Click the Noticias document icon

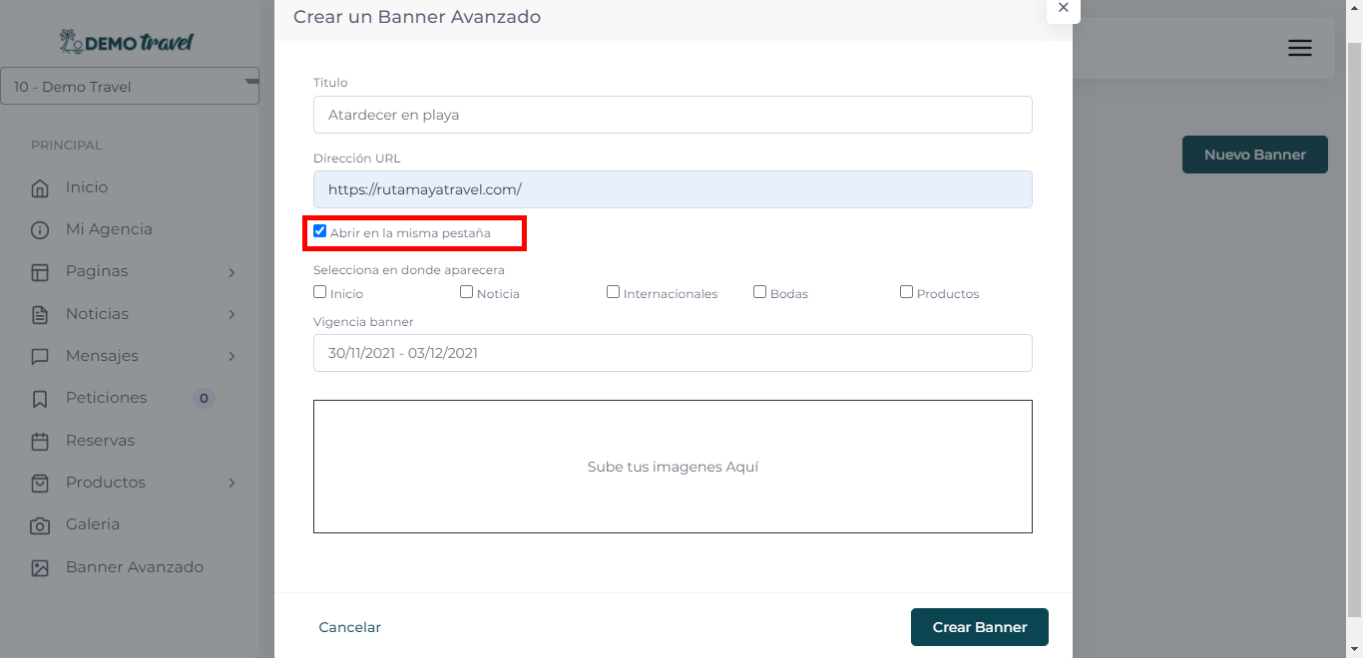[x=40, y=314]
